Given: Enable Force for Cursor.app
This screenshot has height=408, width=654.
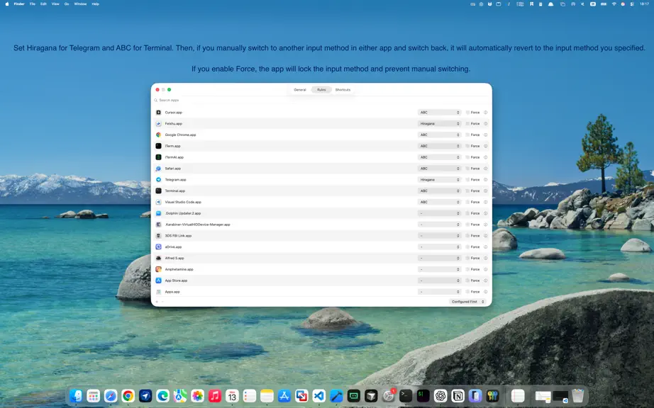Looking at the screenshot, I should (x=467, y=113).
